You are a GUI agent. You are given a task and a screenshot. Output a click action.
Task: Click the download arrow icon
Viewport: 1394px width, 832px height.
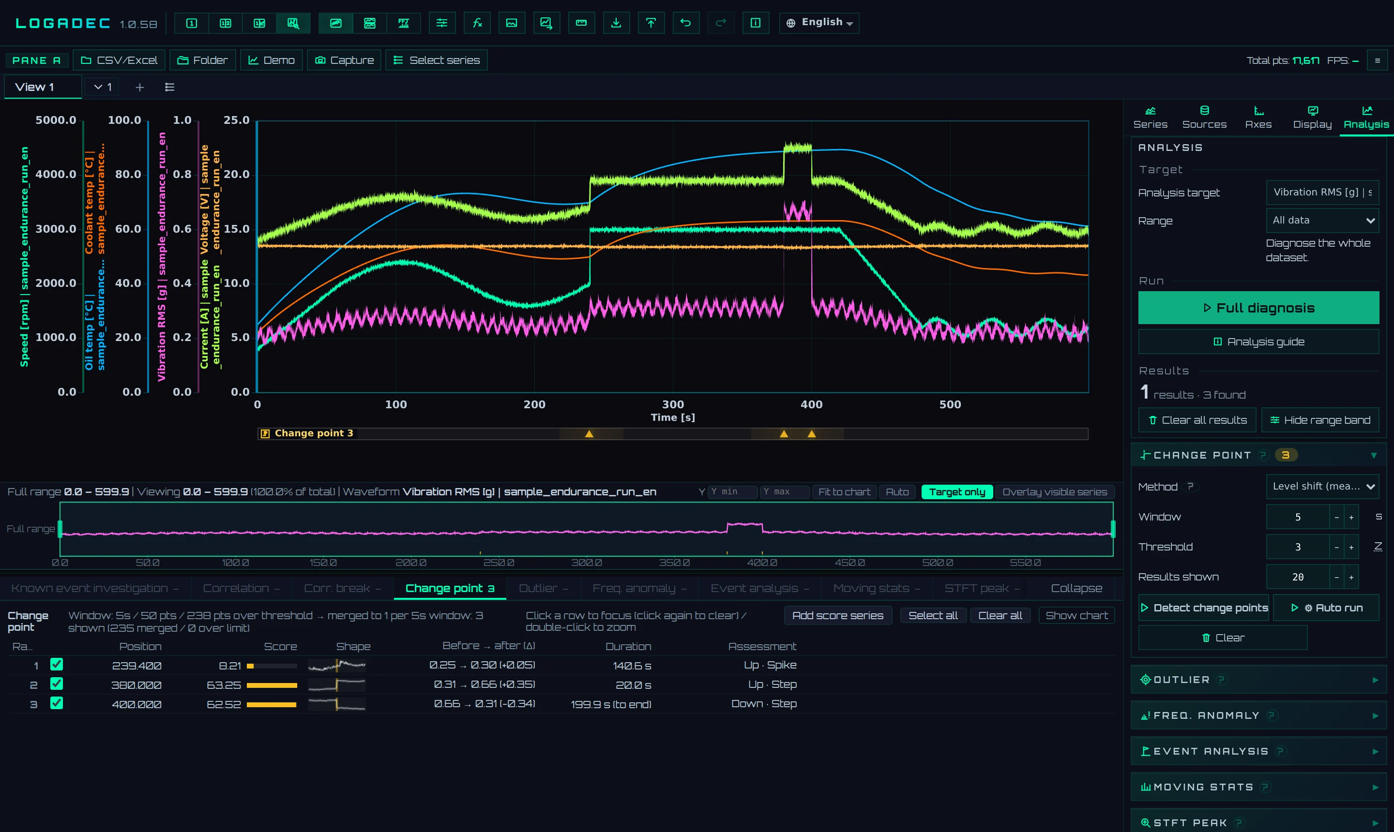click(x=616, y=23)
